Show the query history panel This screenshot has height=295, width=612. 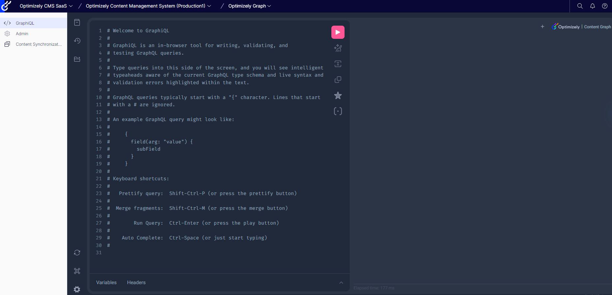point(77,41)
